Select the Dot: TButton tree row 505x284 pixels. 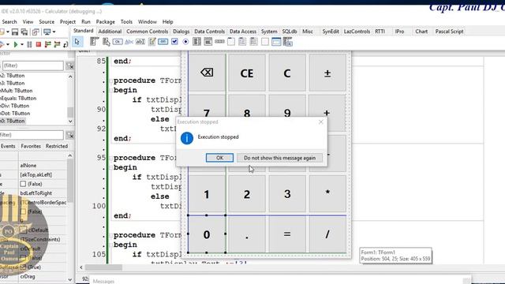click(15, 114)
